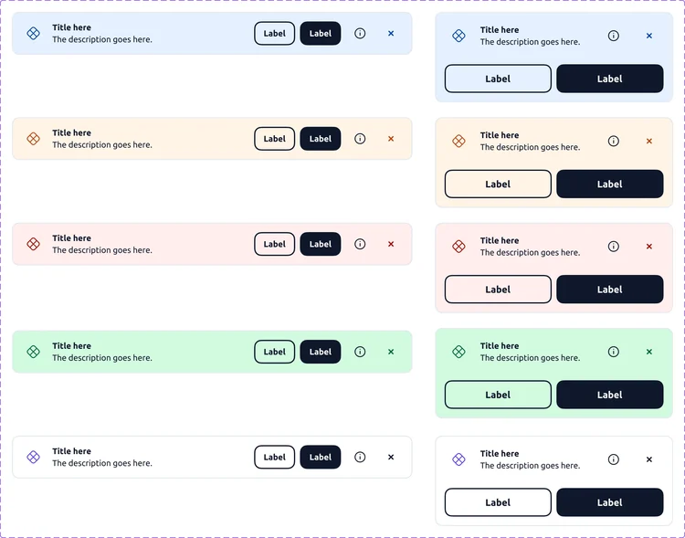The width and height of the screenshot is (685, 538).
Task: Click "Title here" text in the stacked orange card
Action: point(500,135)
